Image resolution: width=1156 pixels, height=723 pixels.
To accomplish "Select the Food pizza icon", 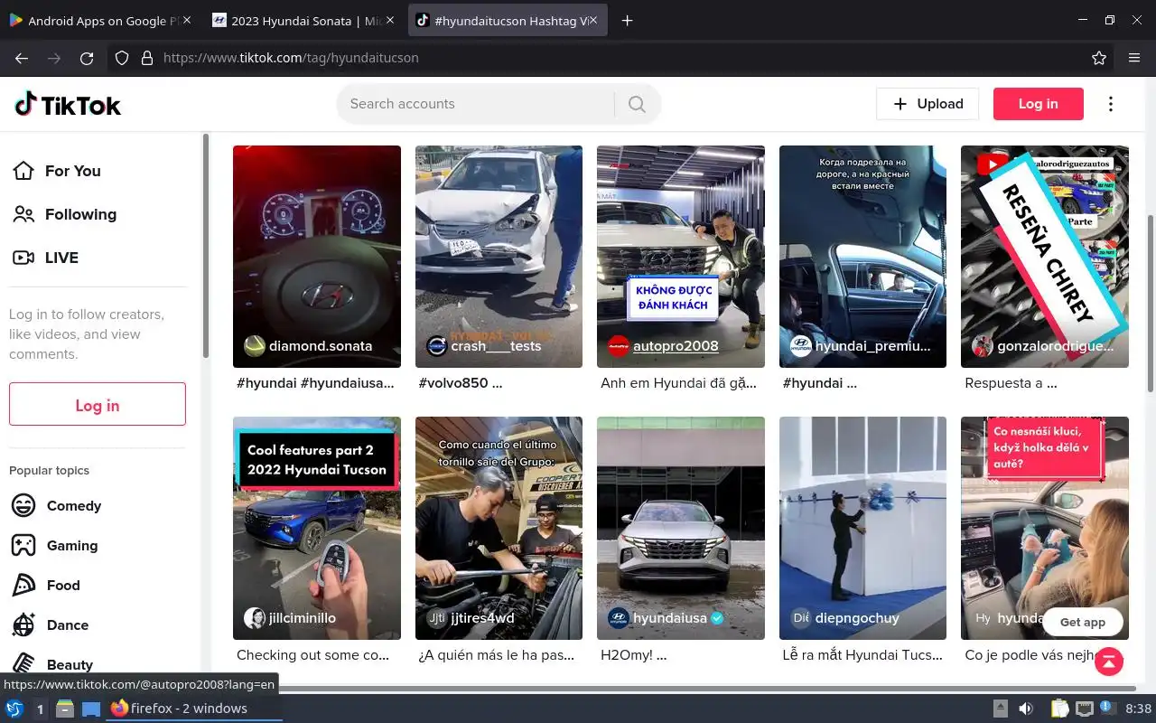I will (23, 585).
